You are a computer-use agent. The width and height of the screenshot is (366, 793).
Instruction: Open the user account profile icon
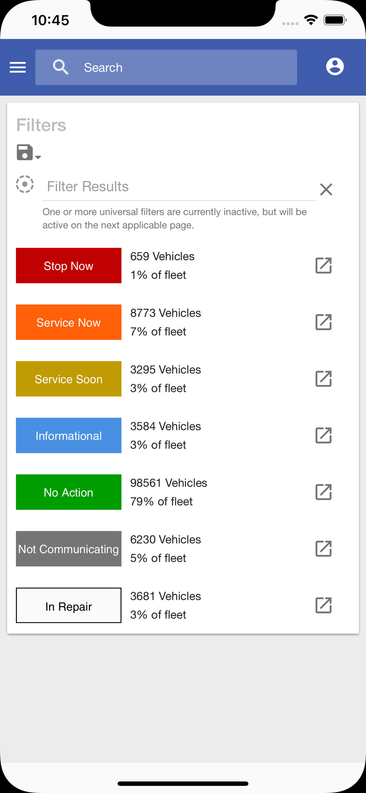335,67
